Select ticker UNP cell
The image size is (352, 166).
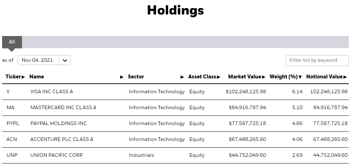point(12,155)
